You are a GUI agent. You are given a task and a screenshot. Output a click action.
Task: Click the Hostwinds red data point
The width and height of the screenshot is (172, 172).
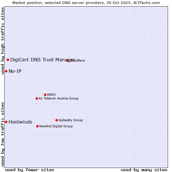click(6, 122)
